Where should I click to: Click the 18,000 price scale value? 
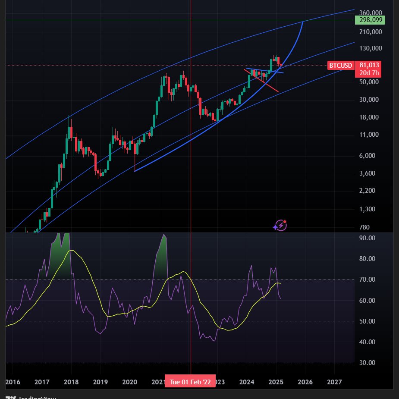point(369,117)
